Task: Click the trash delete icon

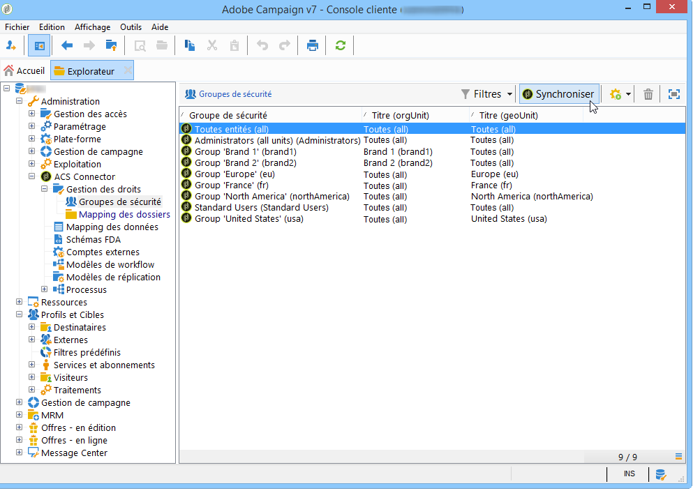Action: coord(648,95)
